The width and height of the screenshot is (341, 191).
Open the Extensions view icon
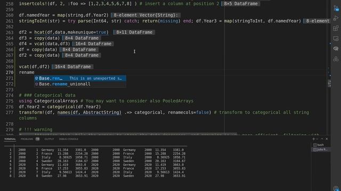tap(336, 28)
